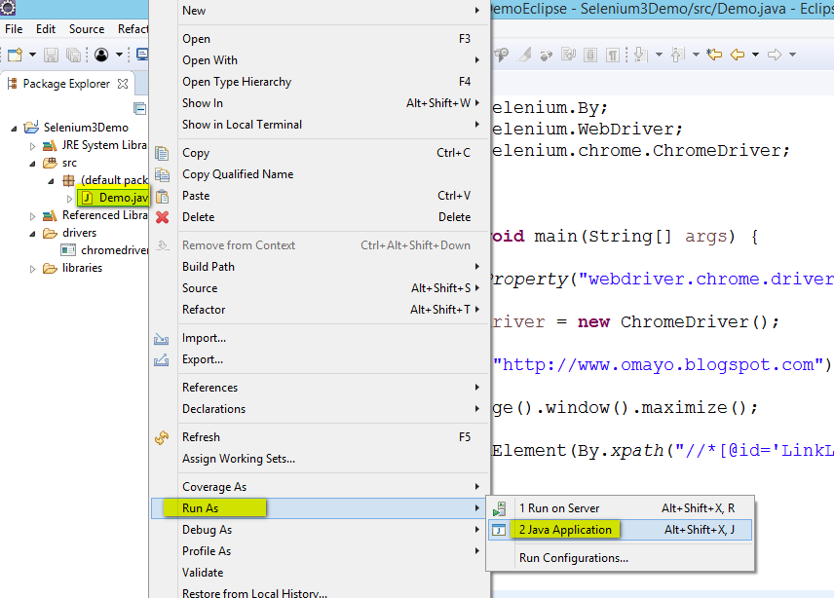Click the Forward navigation arrow in the toolbar

[775, 54]
